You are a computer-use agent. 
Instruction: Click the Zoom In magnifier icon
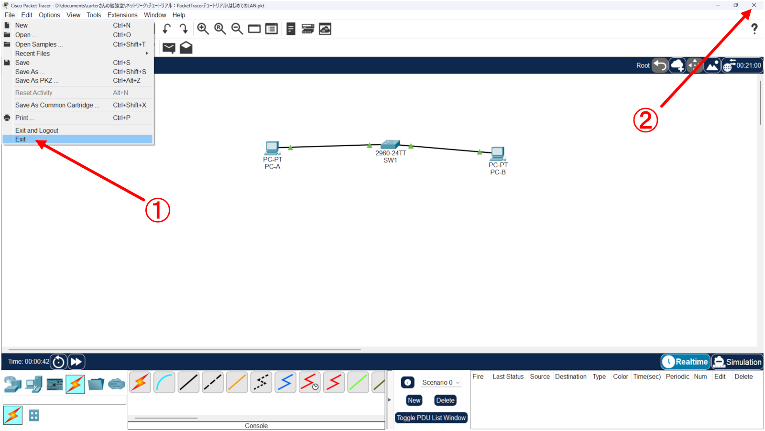203,29
